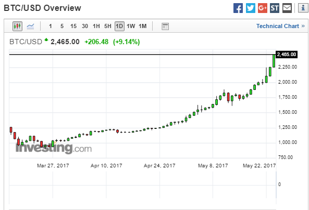Switch to the 1H timeframe

[96, 26]
